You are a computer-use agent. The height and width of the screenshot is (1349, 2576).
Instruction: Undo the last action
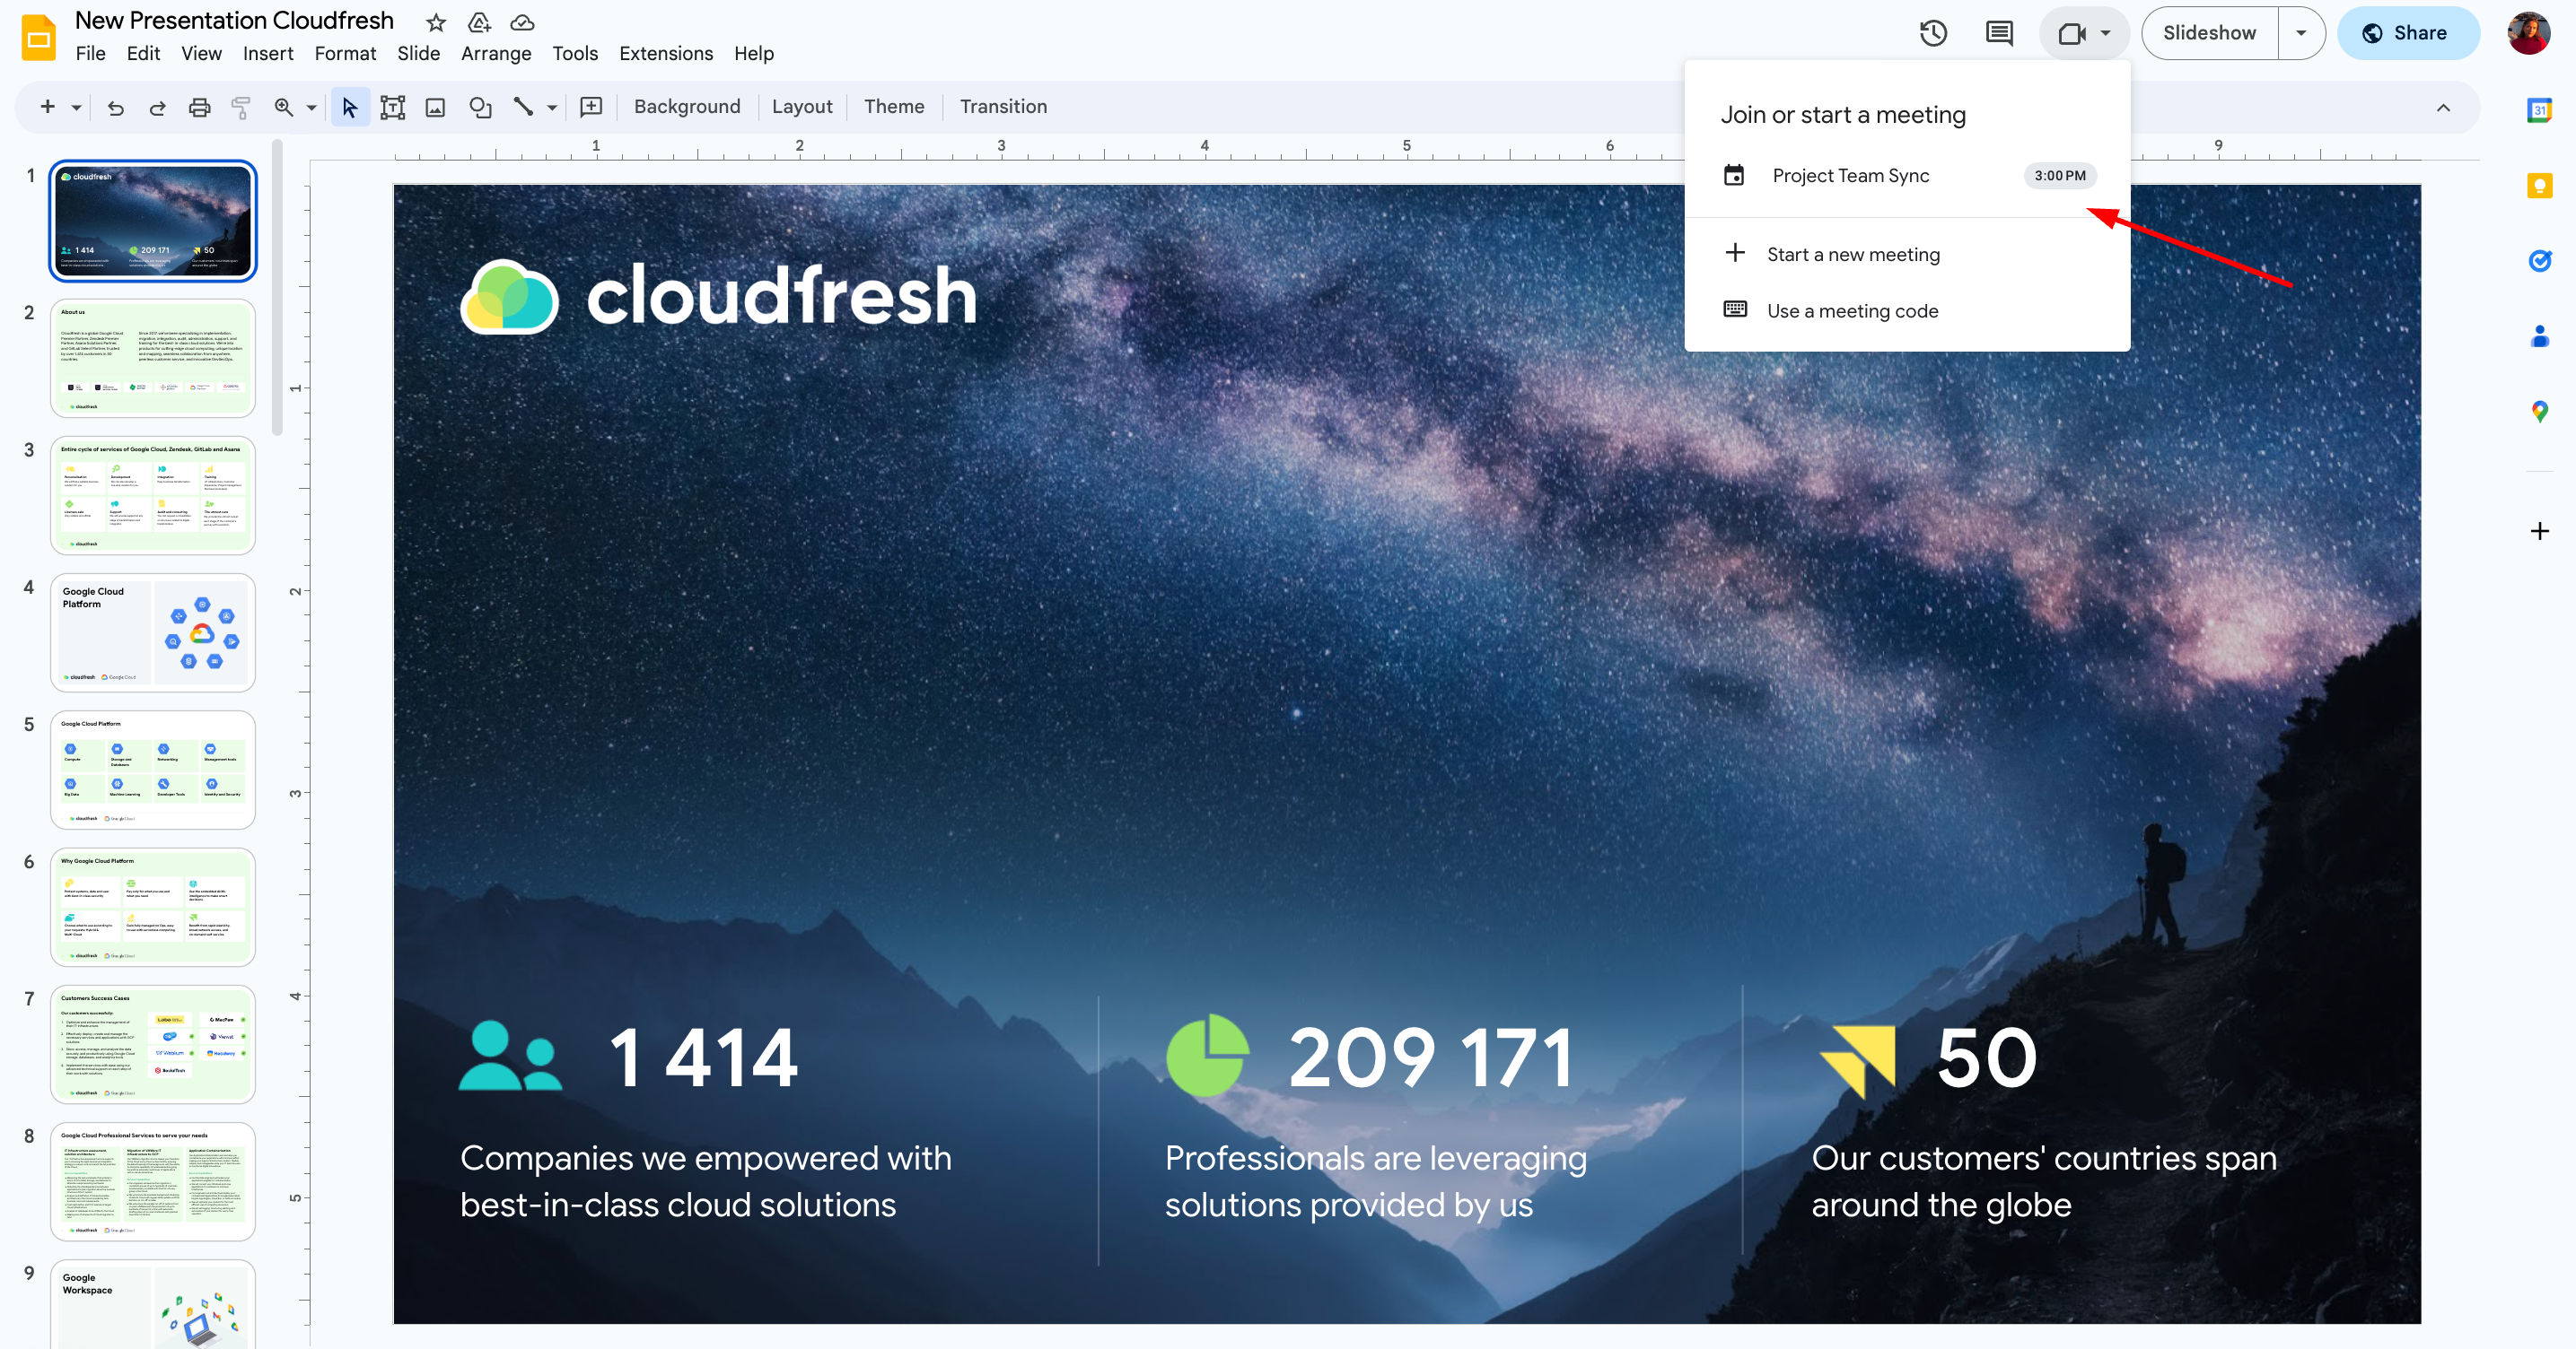pos(116,107)
